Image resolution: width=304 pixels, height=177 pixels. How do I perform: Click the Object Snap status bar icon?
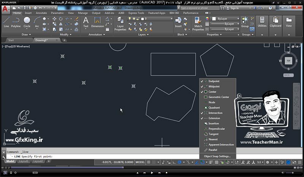tap(202, 162)
